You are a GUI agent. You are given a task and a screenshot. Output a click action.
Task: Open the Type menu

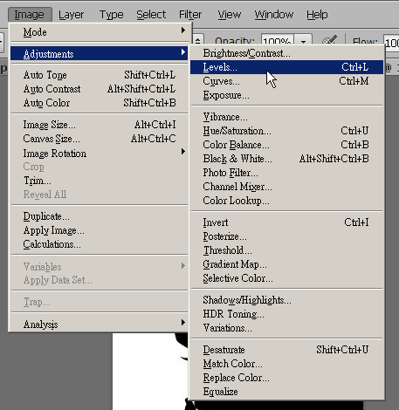[112, 15]
